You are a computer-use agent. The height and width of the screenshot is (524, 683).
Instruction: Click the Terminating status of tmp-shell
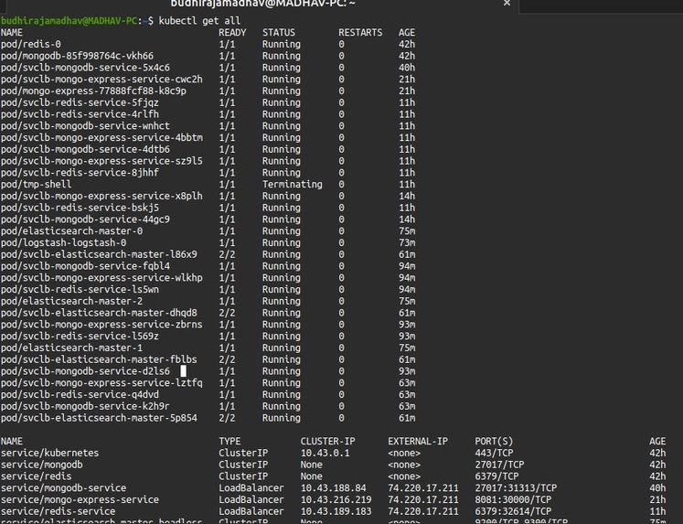tap(293, 185)
